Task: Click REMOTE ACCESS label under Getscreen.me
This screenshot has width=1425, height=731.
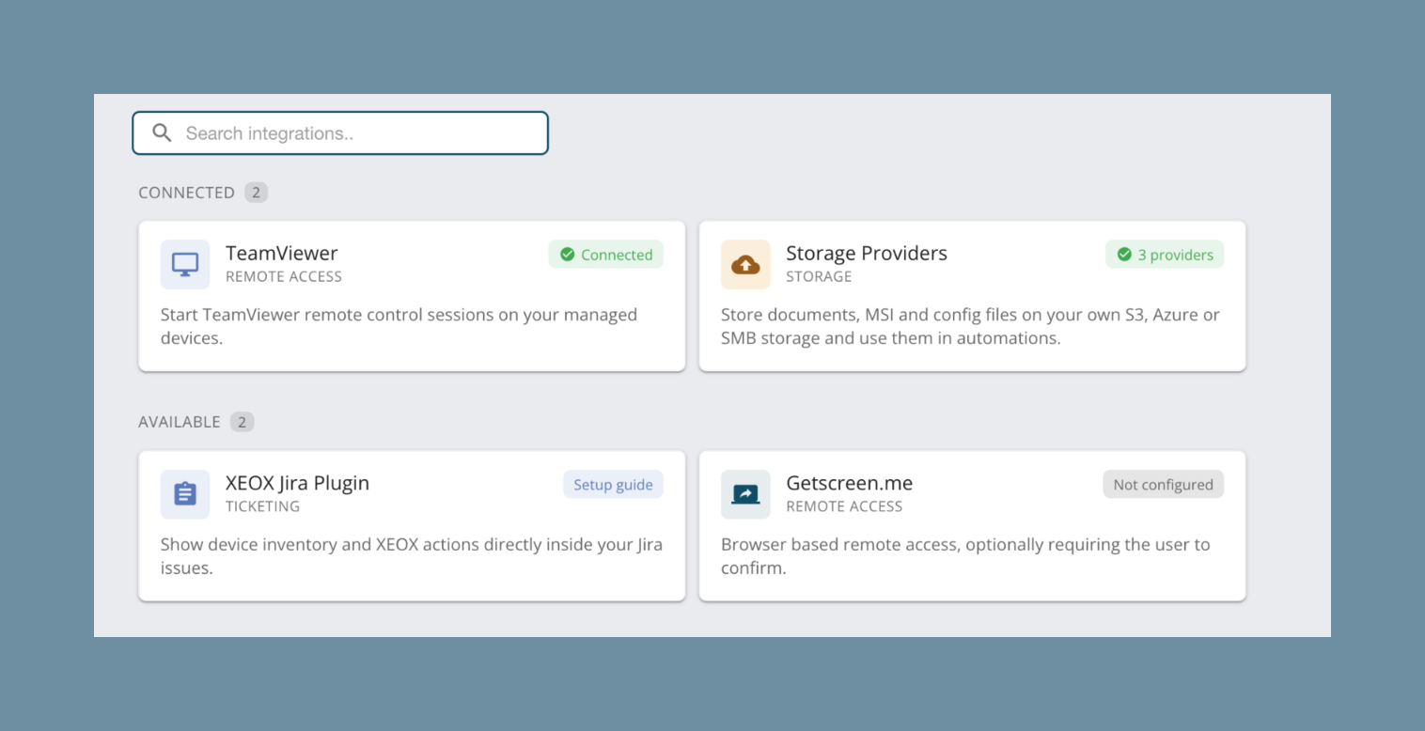Action: (x=844, y=506)
